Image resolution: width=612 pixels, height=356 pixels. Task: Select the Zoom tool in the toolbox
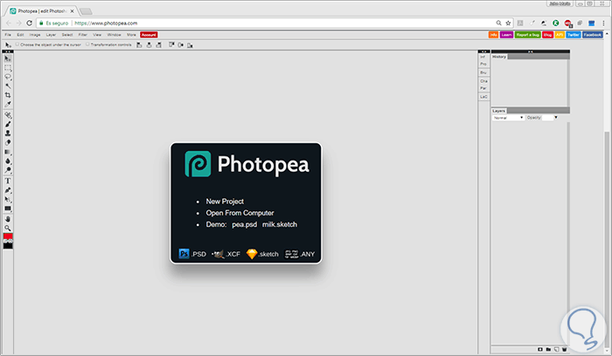pyautogui.click(x=8, y=229)
